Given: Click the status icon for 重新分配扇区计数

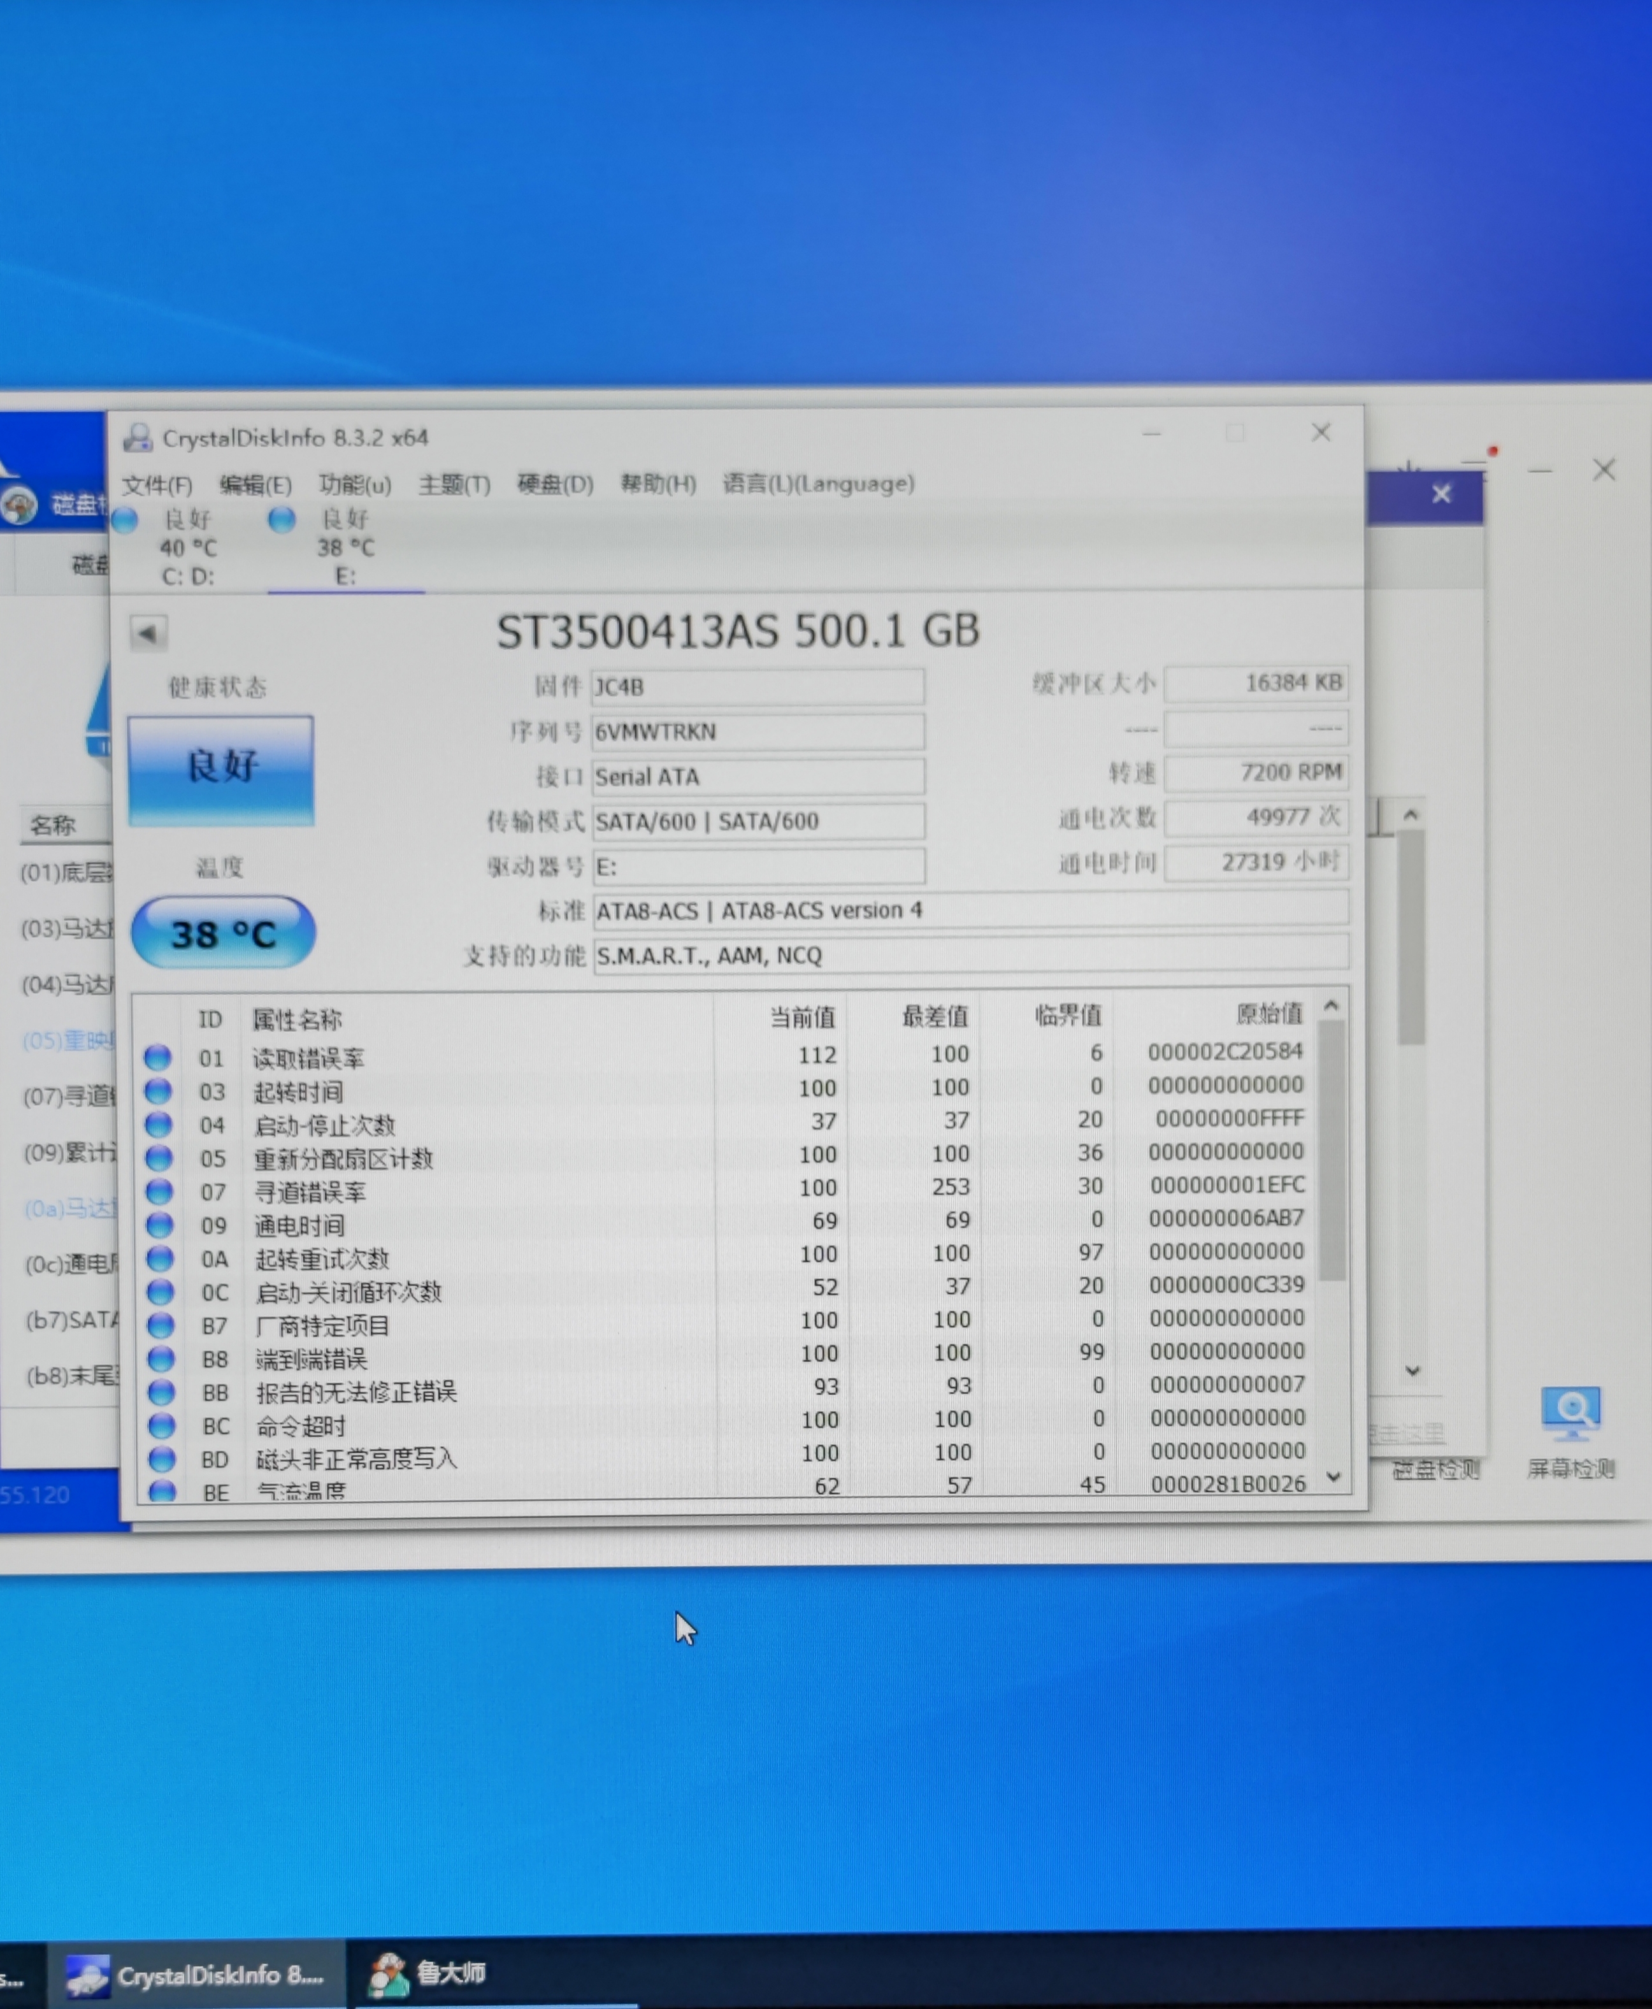Looking at the screenshot, I should click(159, 1157).
